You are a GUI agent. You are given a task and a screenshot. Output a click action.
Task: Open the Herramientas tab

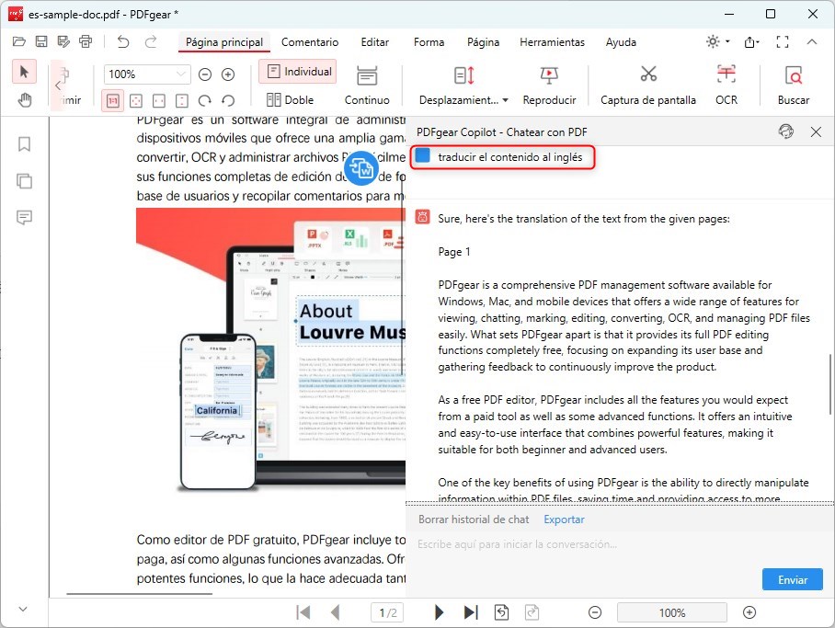click(x=553, y=42)
